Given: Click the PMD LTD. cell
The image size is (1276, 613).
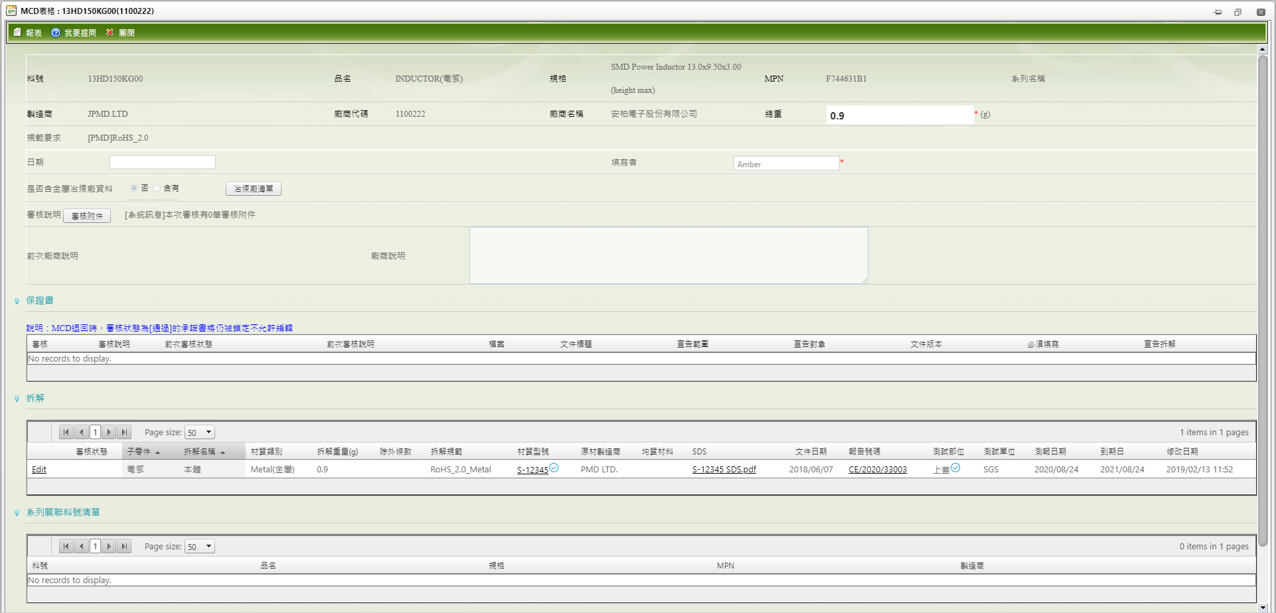Looking at the screenshot, I should (599, 469).
